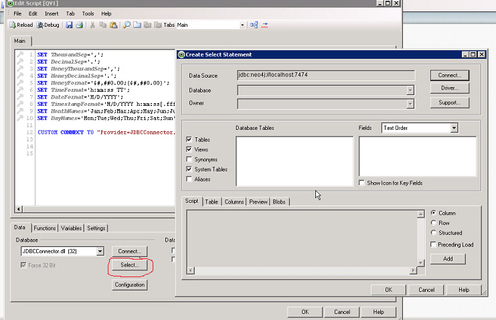Viewport: 496px width, 320px height.
Task: Uncheck the Views checkbox
Action: click(189, 149)
